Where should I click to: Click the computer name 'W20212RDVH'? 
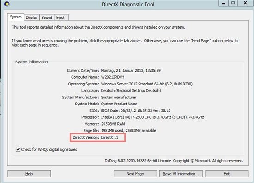[113, 77]
